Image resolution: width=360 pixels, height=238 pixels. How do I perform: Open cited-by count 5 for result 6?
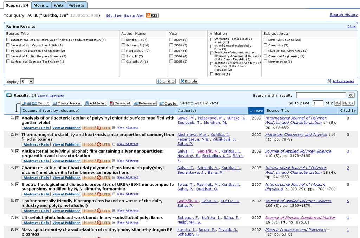click(x=348, y=201)
